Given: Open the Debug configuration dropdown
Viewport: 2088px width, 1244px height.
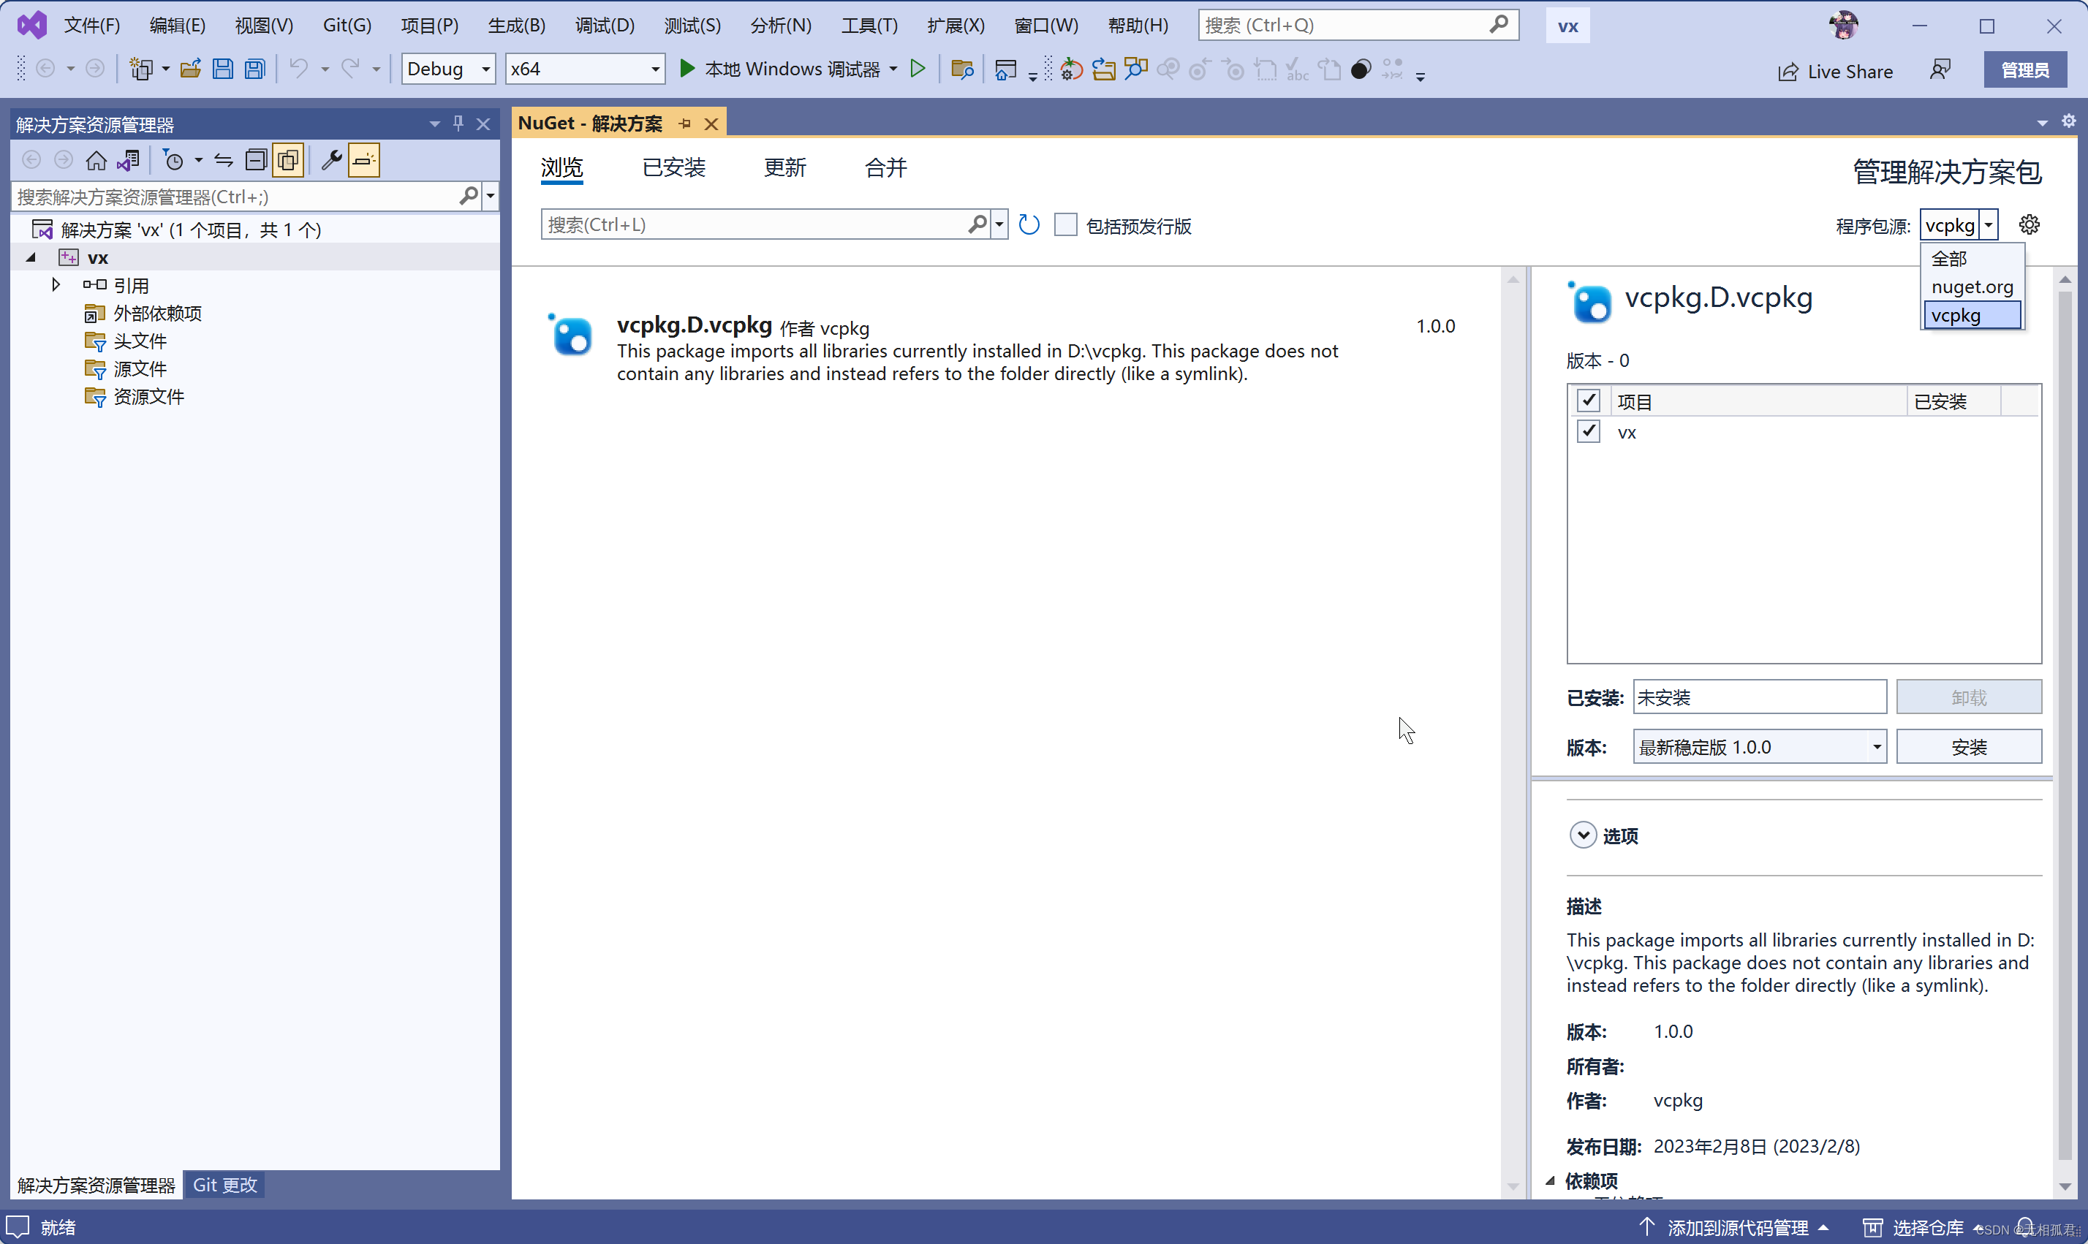Looking at the screenshot, I should point(448,69).
